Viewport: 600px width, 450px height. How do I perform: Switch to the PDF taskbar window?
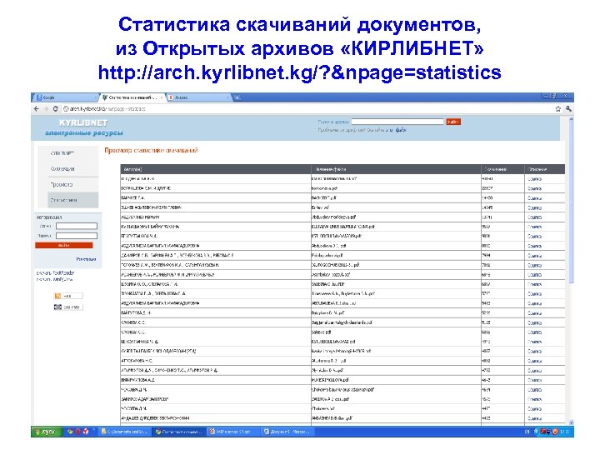[x=234, y=432]
